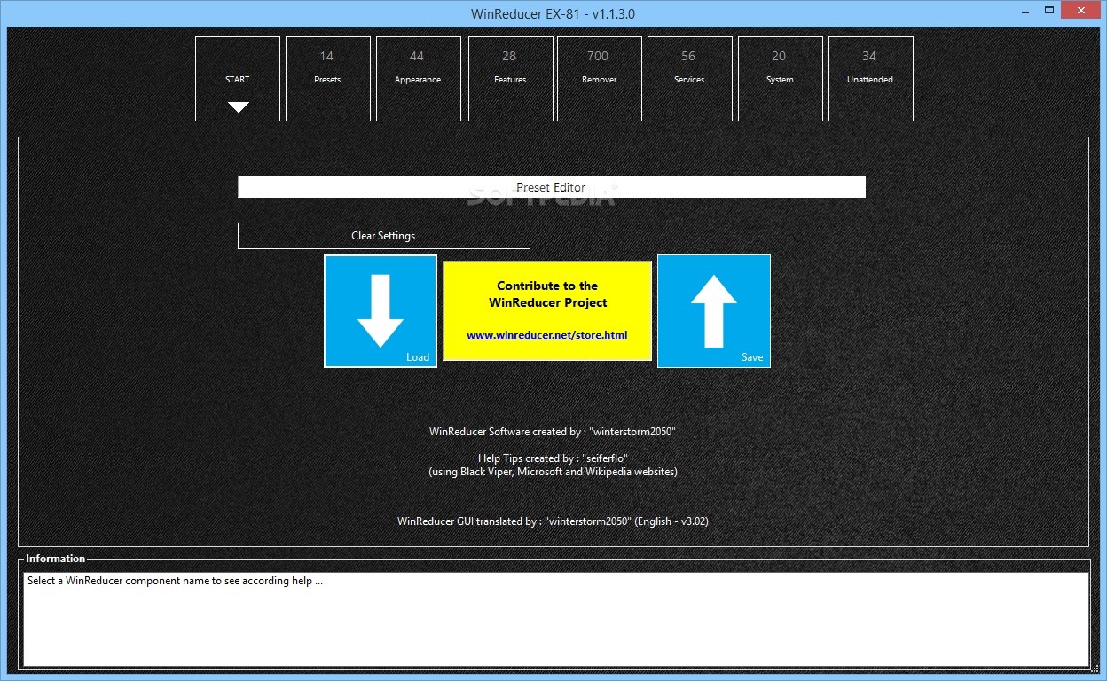
Task: Go to the Features section
Action: click(x=509, y=79)
